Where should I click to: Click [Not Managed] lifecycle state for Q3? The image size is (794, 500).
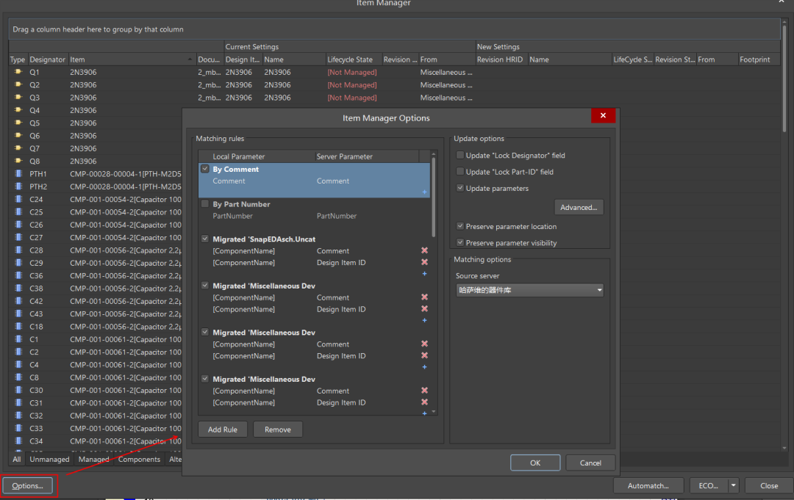click(x=352, y=98)
